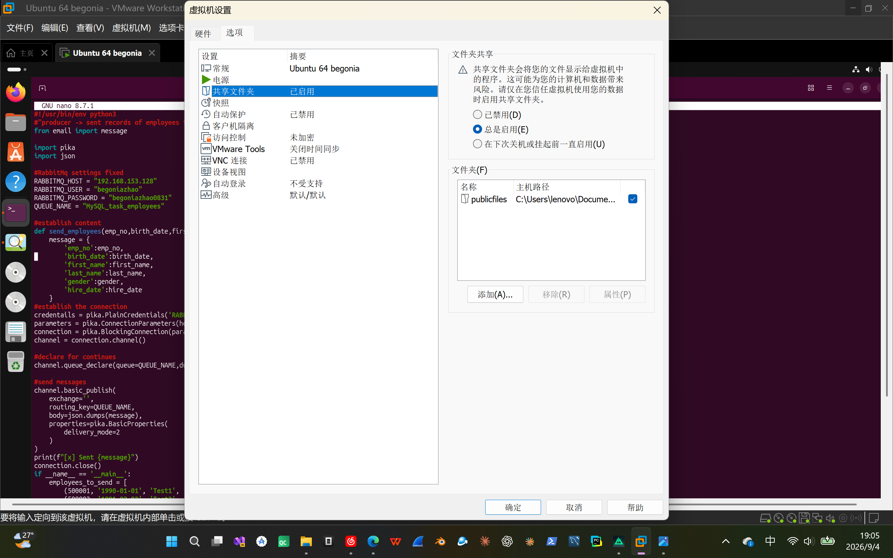
Task: Expand hidden system tray icons chevron
Action: [726, 541]
